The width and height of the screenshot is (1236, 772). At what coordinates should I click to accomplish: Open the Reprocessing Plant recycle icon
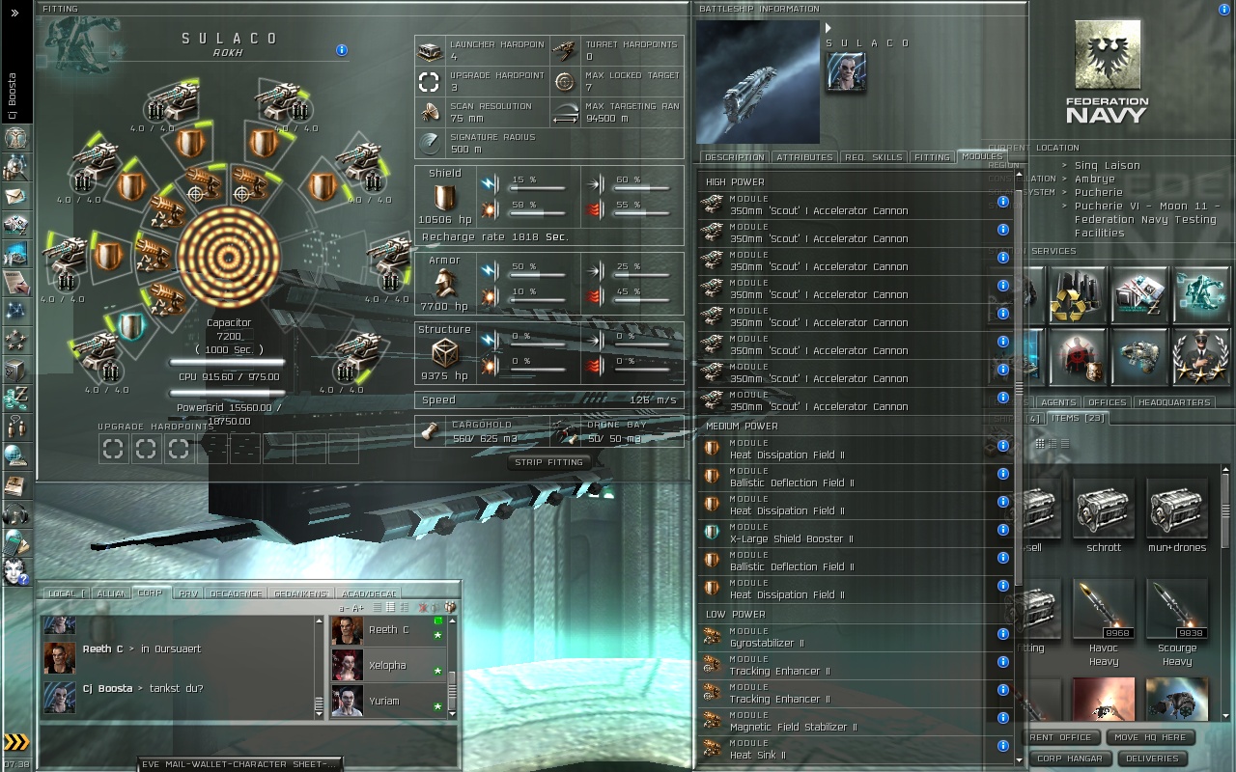(1079, 295)
